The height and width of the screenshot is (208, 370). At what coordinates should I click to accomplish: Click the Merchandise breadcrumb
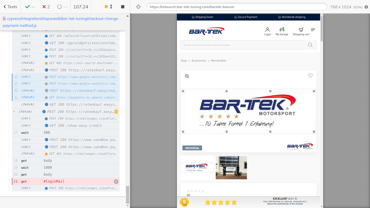[218, 61]
